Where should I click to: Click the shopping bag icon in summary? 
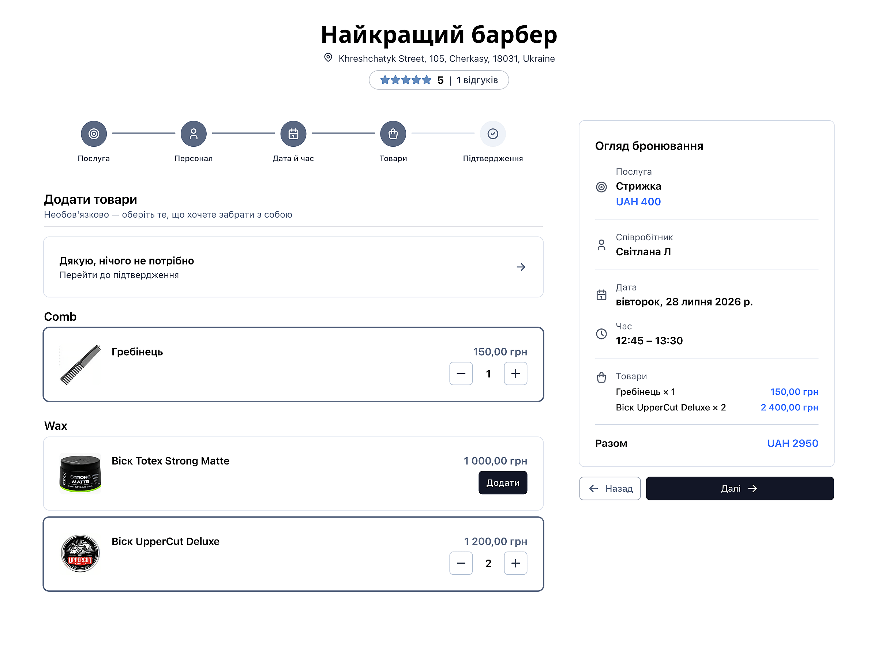(601, 377)
